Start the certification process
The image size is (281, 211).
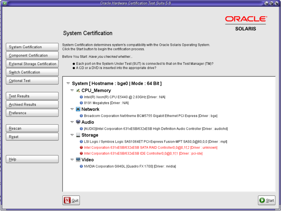click(267, 200)
